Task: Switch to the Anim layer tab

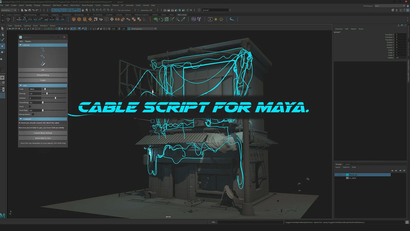Action: click(x=347, y=164)
